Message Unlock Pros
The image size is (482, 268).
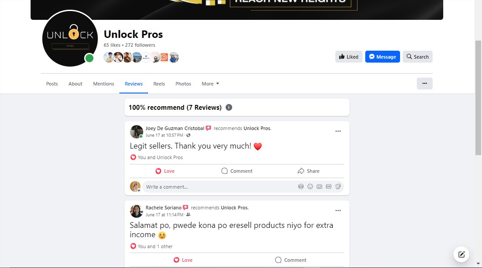click(382, 56)
